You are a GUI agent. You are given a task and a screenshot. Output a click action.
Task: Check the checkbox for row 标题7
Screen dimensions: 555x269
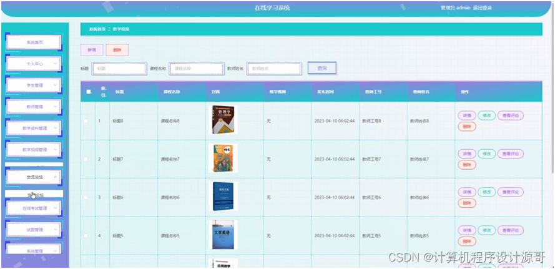(86, 159)
